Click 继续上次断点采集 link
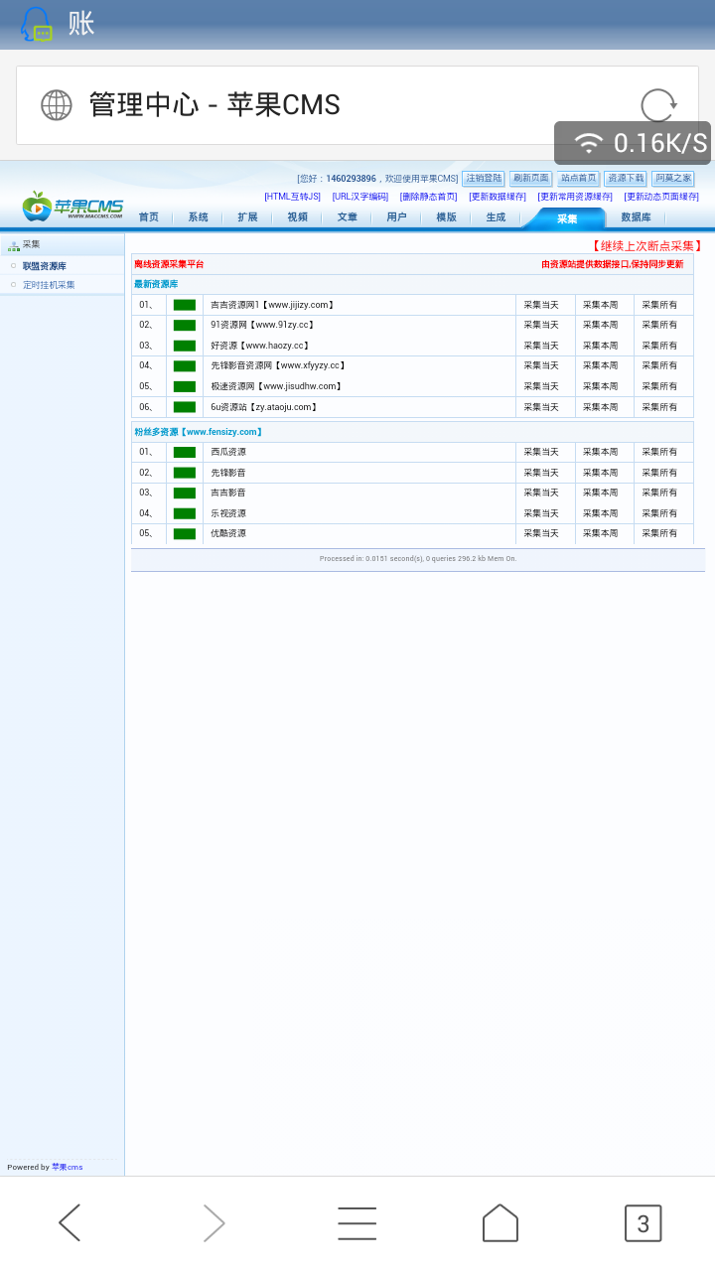 (x=646, y=246)
